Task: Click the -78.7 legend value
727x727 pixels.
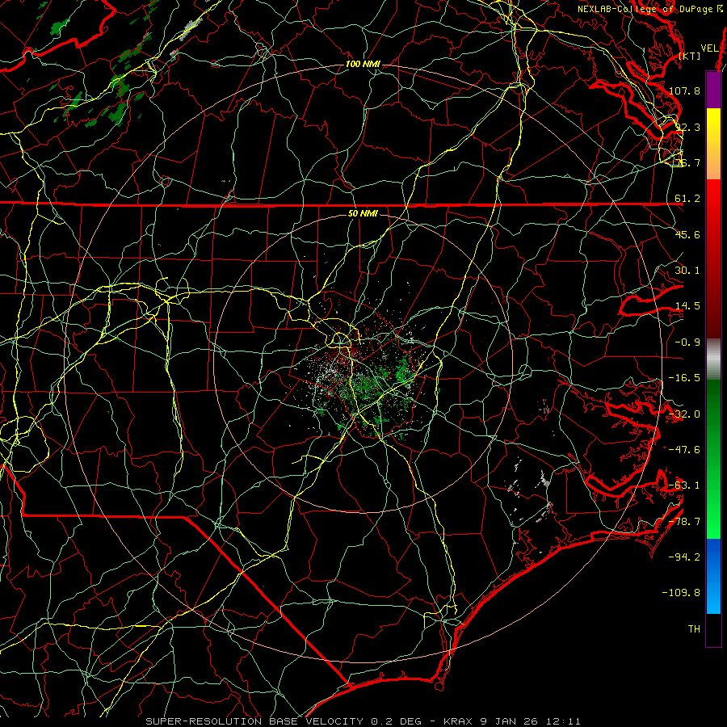Action: click(x=684, y=522)
